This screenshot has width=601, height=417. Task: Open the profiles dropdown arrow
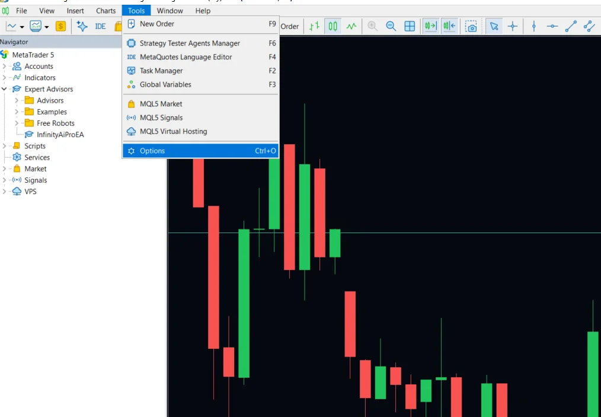tap(46, 27)
